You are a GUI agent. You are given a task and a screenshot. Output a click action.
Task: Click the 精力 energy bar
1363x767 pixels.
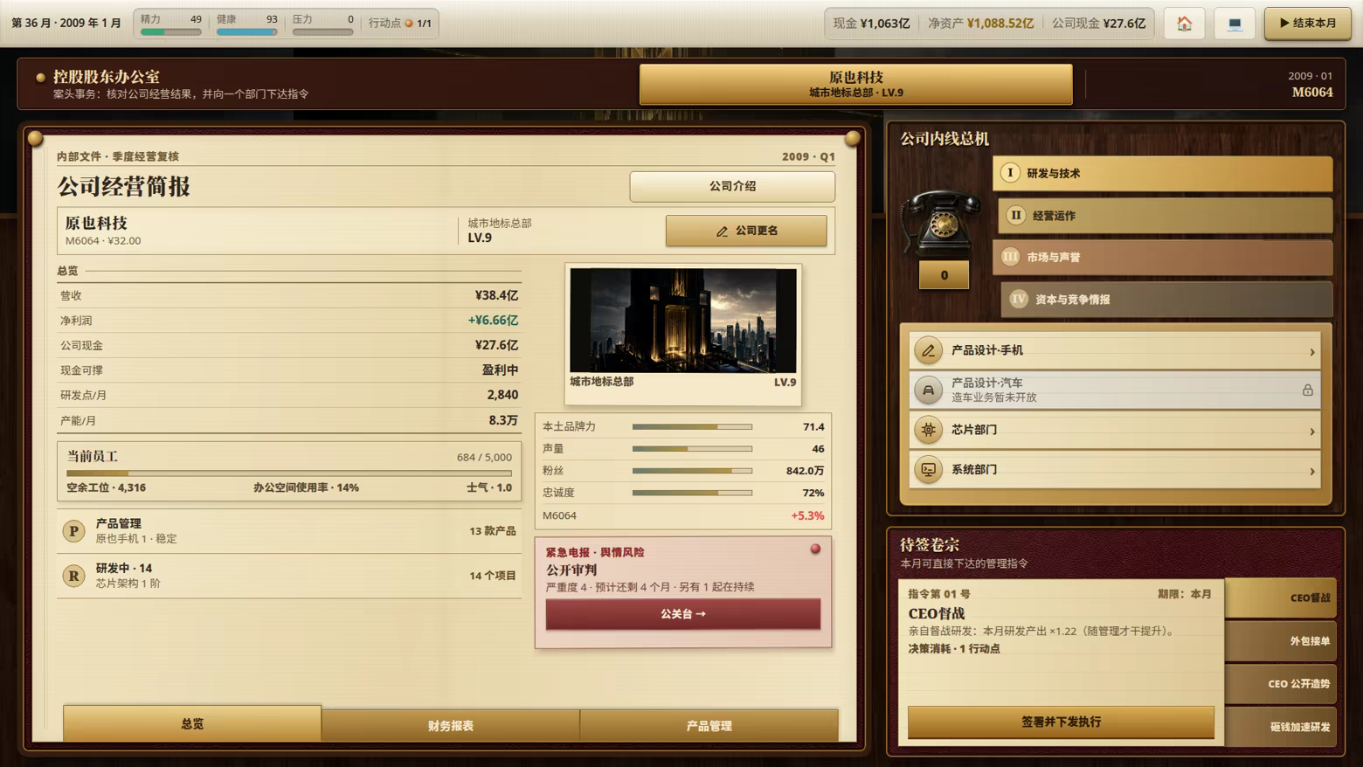(171, 32)
